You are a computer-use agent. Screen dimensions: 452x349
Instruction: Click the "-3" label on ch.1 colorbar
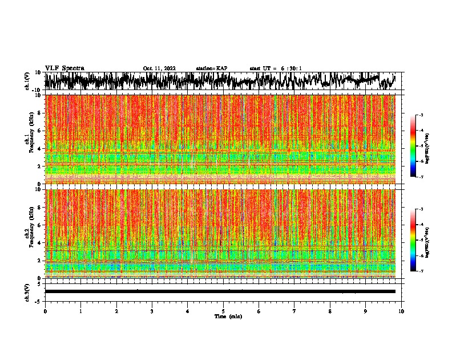pyautogui.click(x=421, y=115)
